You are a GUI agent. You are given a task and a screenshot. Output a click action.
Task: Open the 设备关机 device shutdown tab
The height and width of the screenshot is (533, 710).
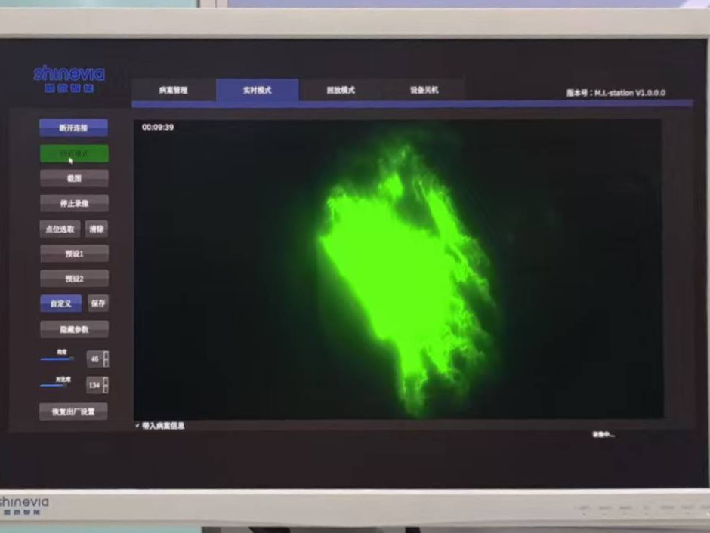[x=424, y=90]
